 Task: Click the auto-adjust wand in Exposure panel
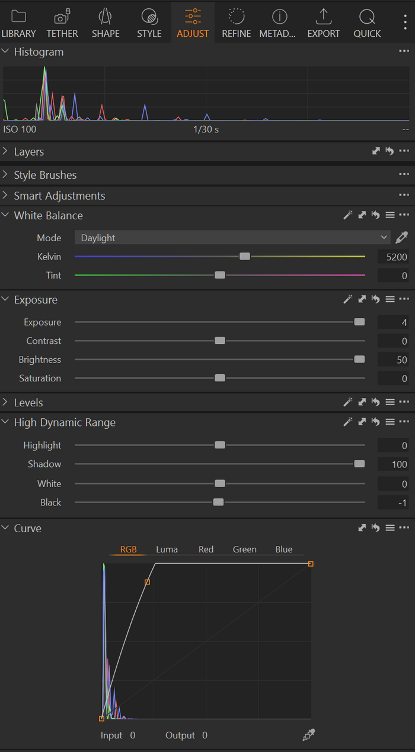[x=348, y=300]
